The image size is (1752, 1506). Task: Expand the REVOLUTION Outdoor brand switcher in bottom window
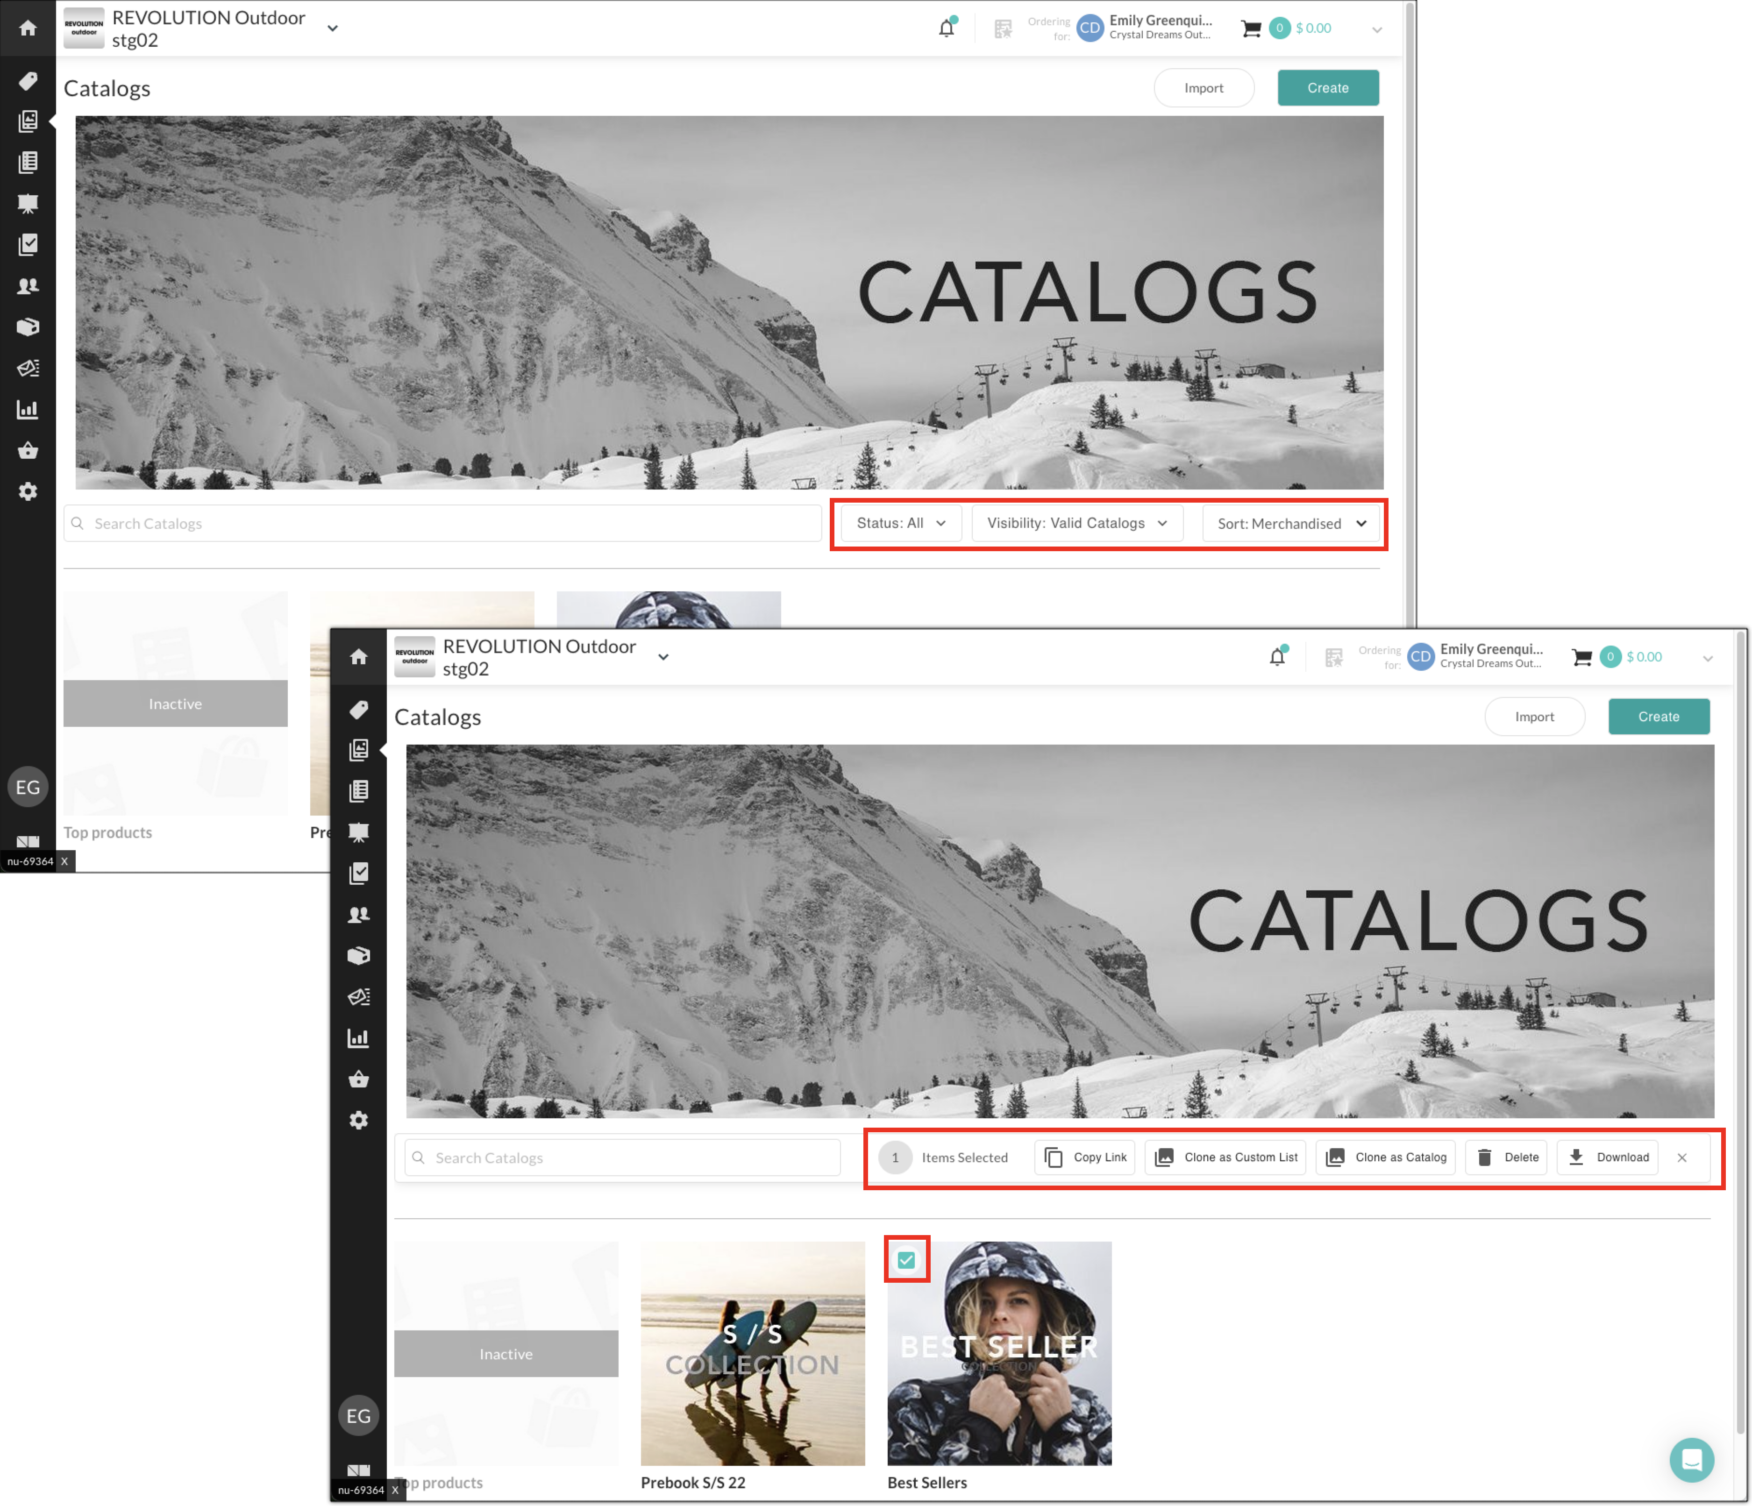tap(663, 657)
